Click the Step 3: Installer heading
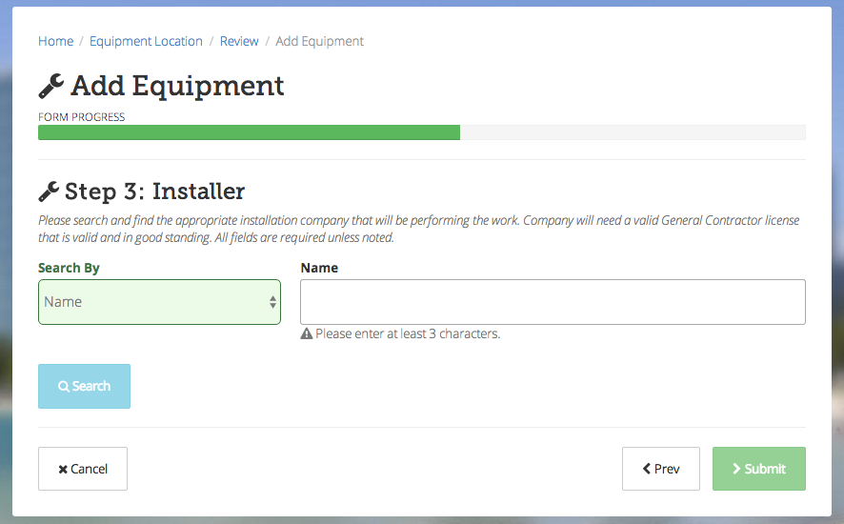 (x=154, y=191)
